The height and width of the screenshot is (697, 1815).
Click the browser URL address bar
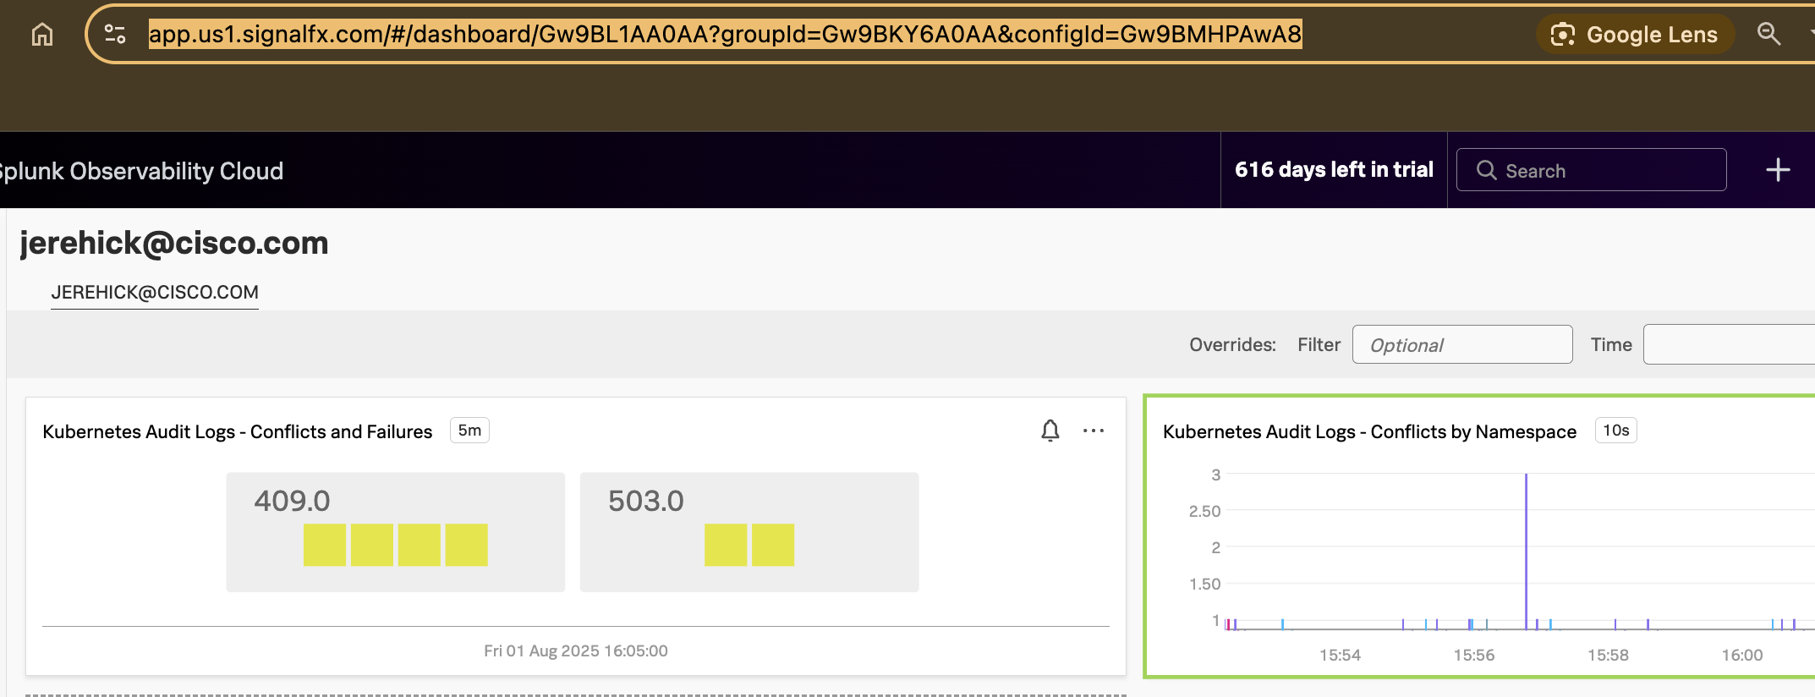pos(725,35)
